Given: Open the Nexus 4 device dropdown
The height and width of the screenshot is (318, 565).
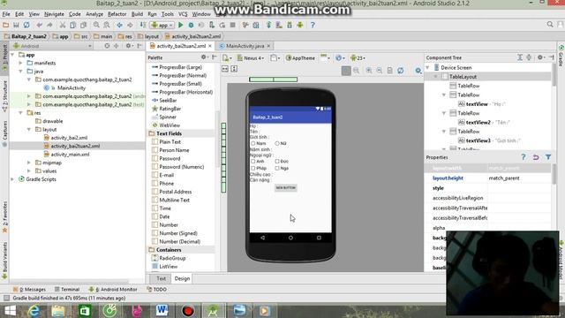Looking at the screenshot, I should [x=251, y=57].
